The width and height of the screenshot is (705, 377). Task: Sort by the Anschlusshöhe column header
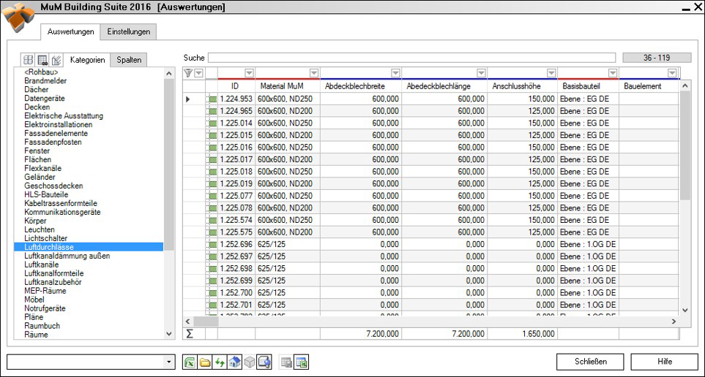(x=522, y=86)
